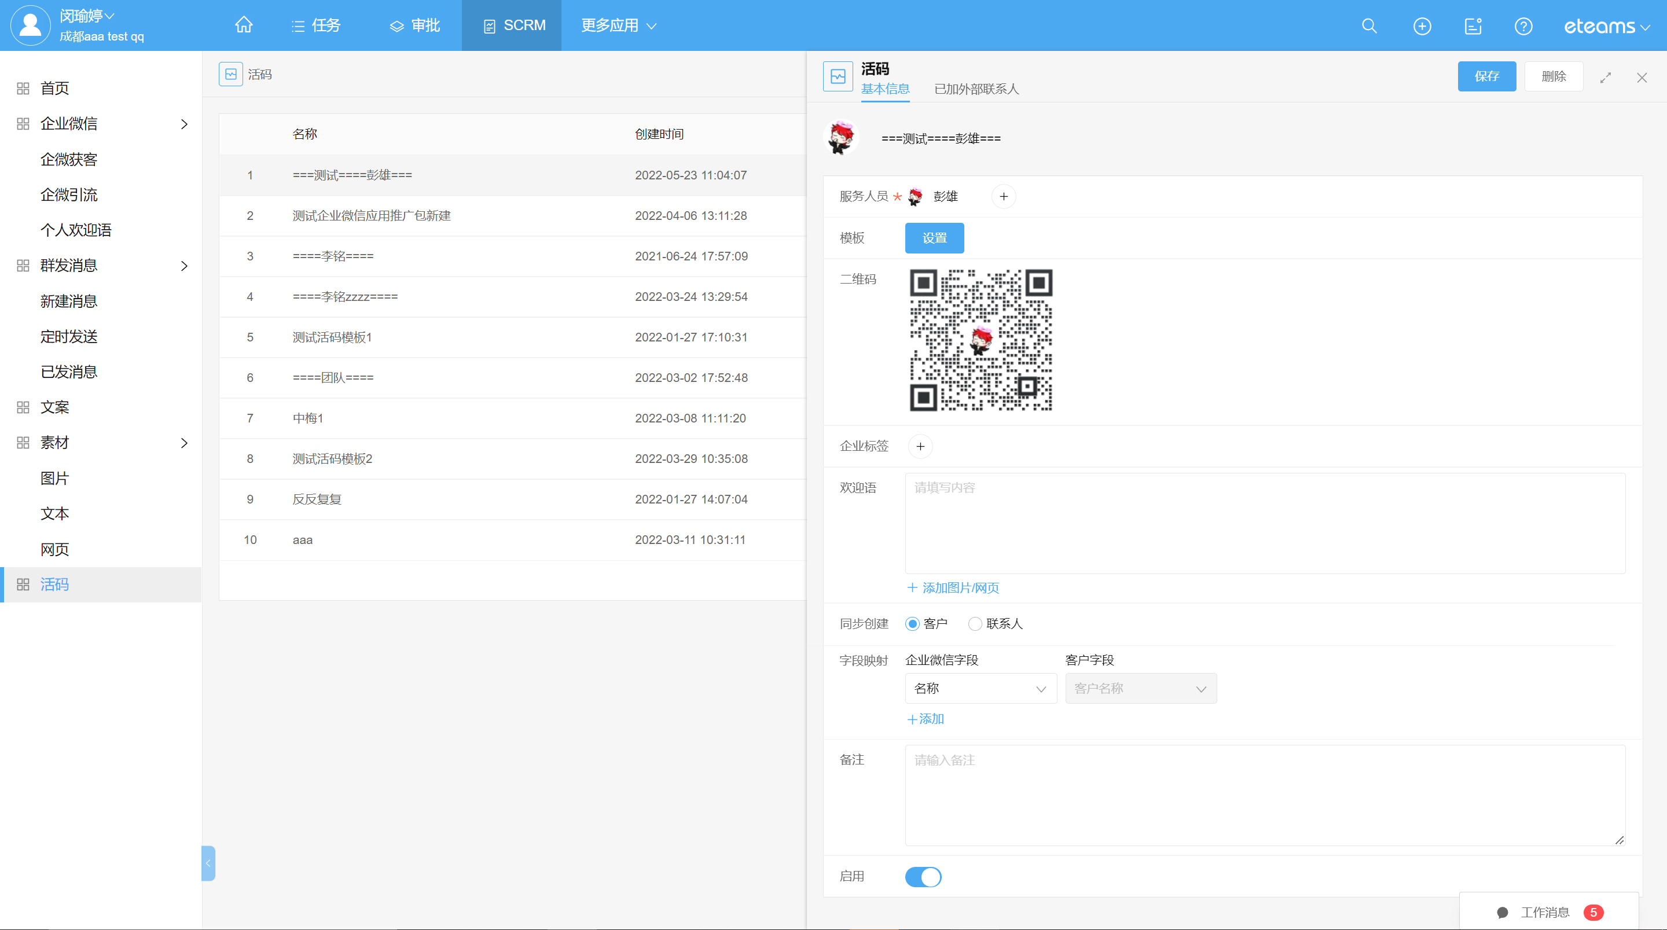
Task: Open 定时发送 in sidebar
Action: 69,337
